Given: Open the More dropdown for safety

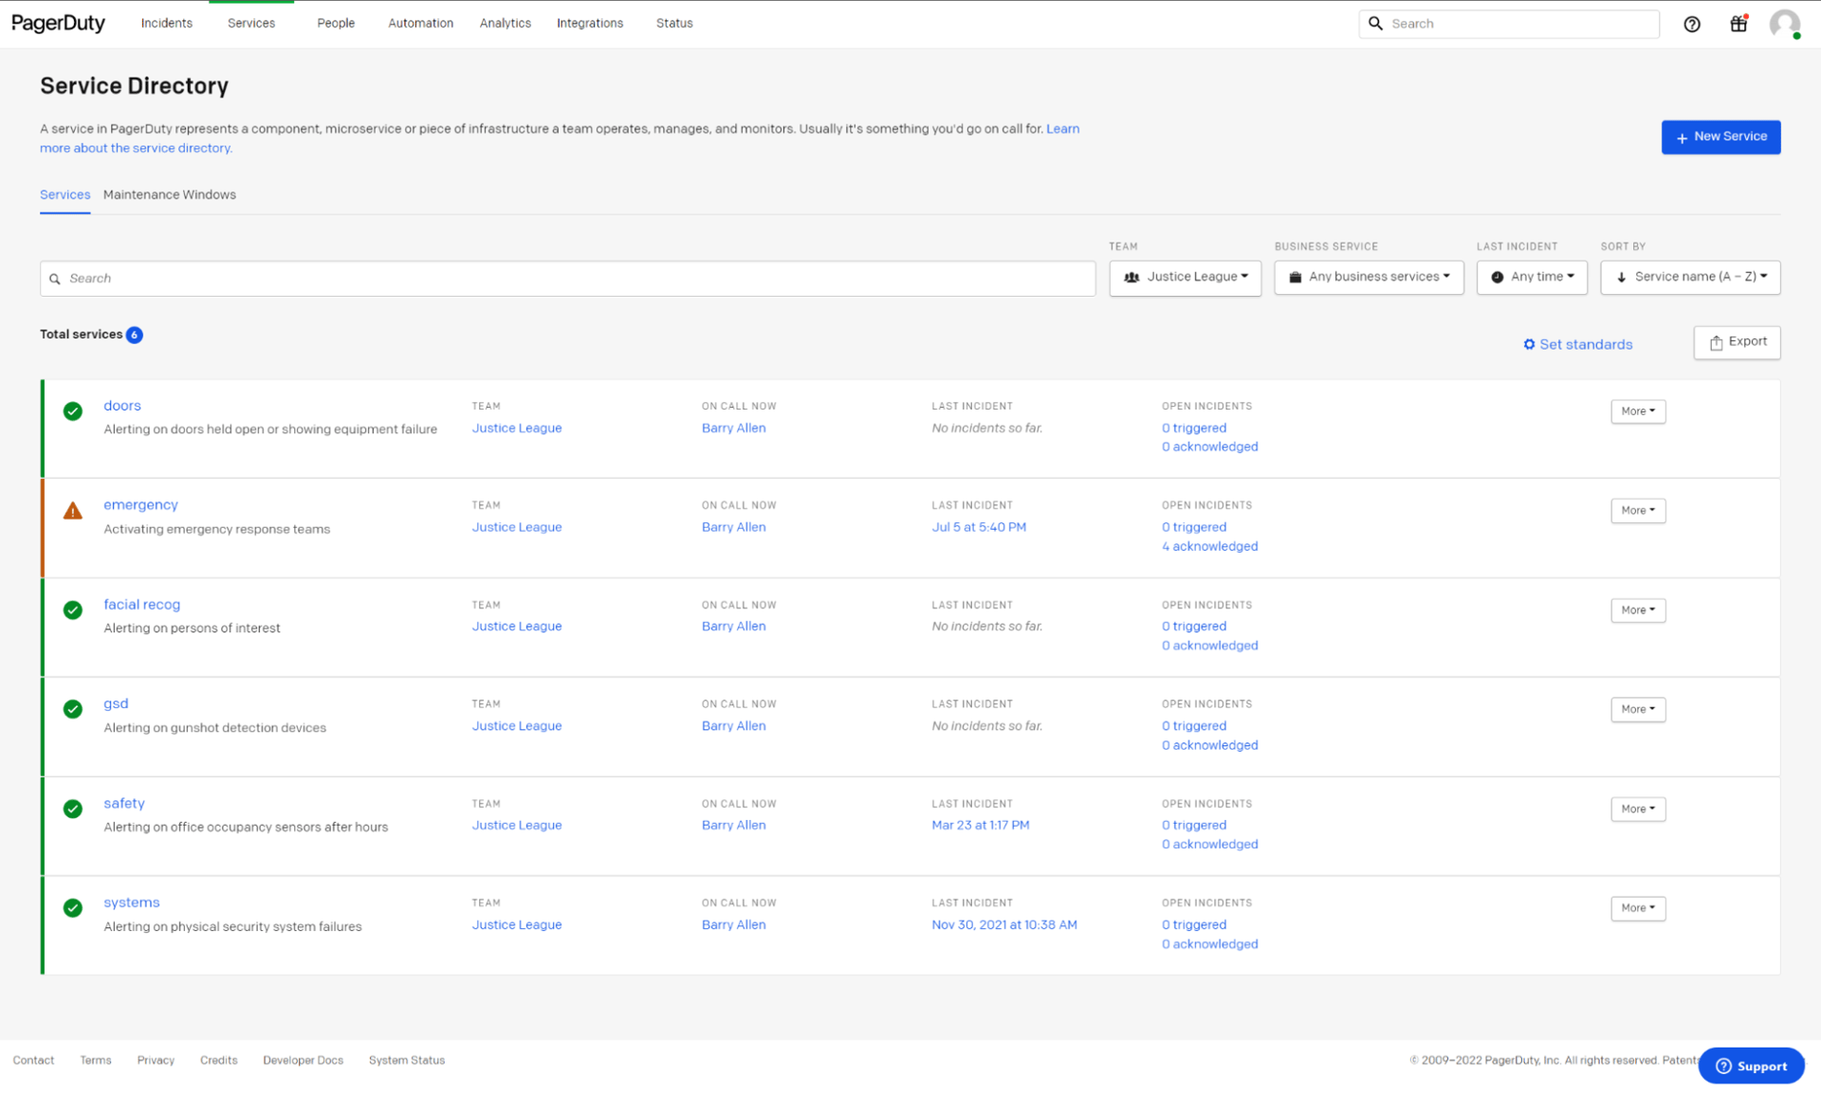Looking at the screenshot, I should pos(1638,809).
